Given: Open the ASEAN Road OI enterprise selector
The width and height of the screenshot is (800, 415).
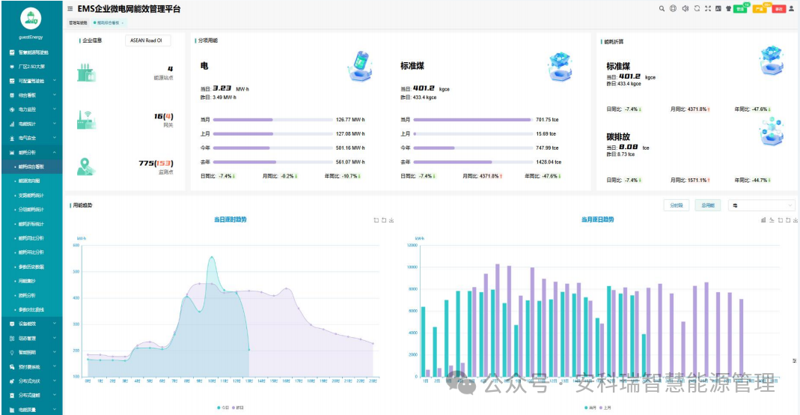Looking at the screenshot, I should tap(147, 40).
